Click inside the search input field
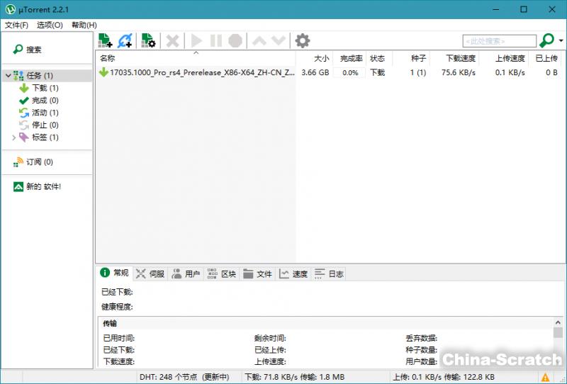Screen dimensions: 567x384 pyautogui.click(x=499, y=41)
